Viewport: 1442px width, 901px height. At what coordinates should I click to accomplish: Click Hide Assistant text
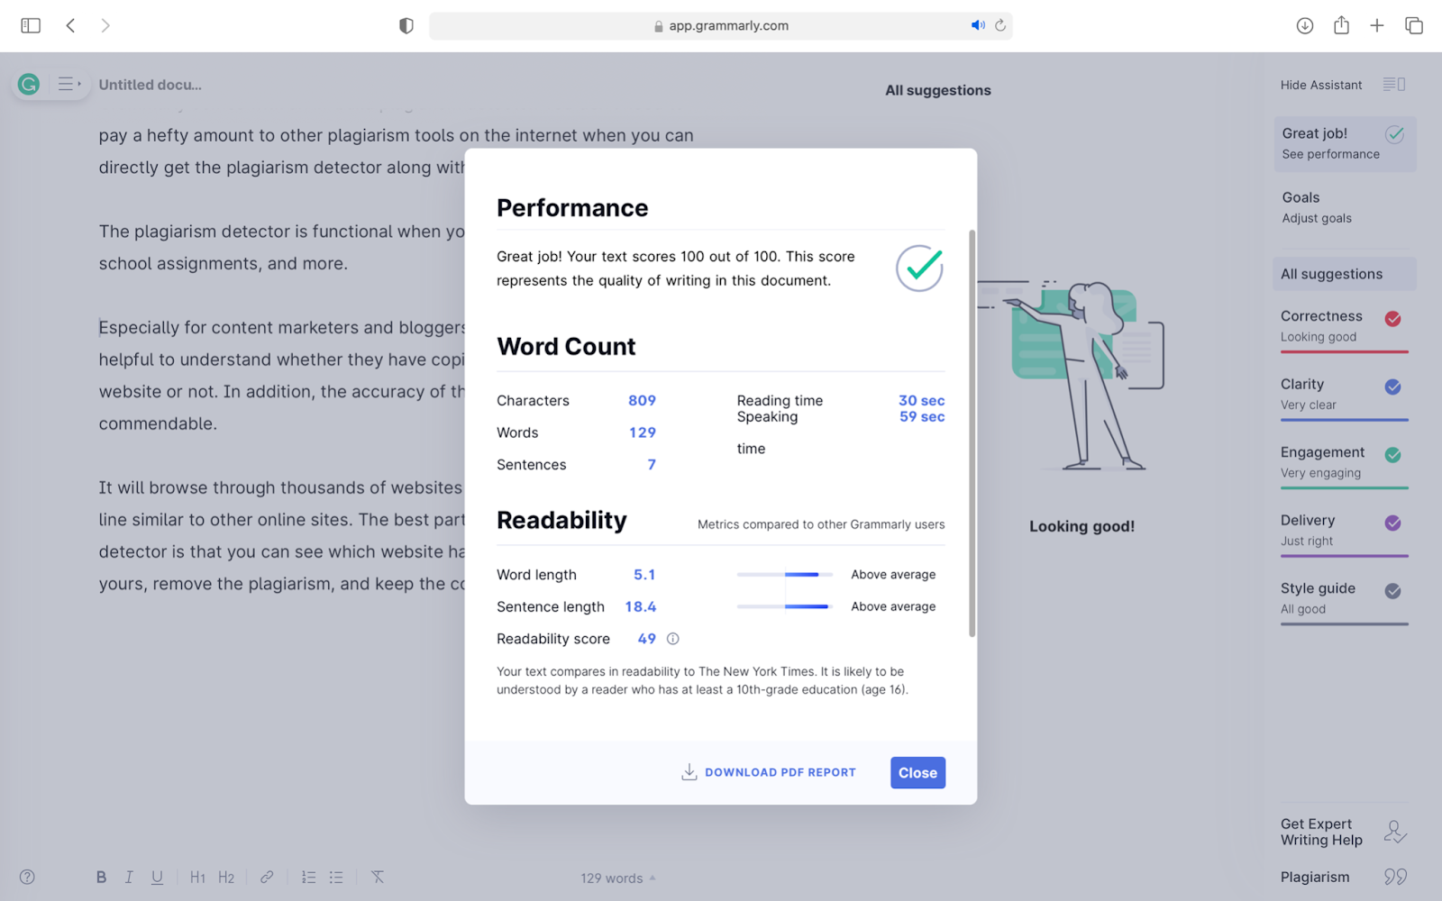pos(1321,85)
